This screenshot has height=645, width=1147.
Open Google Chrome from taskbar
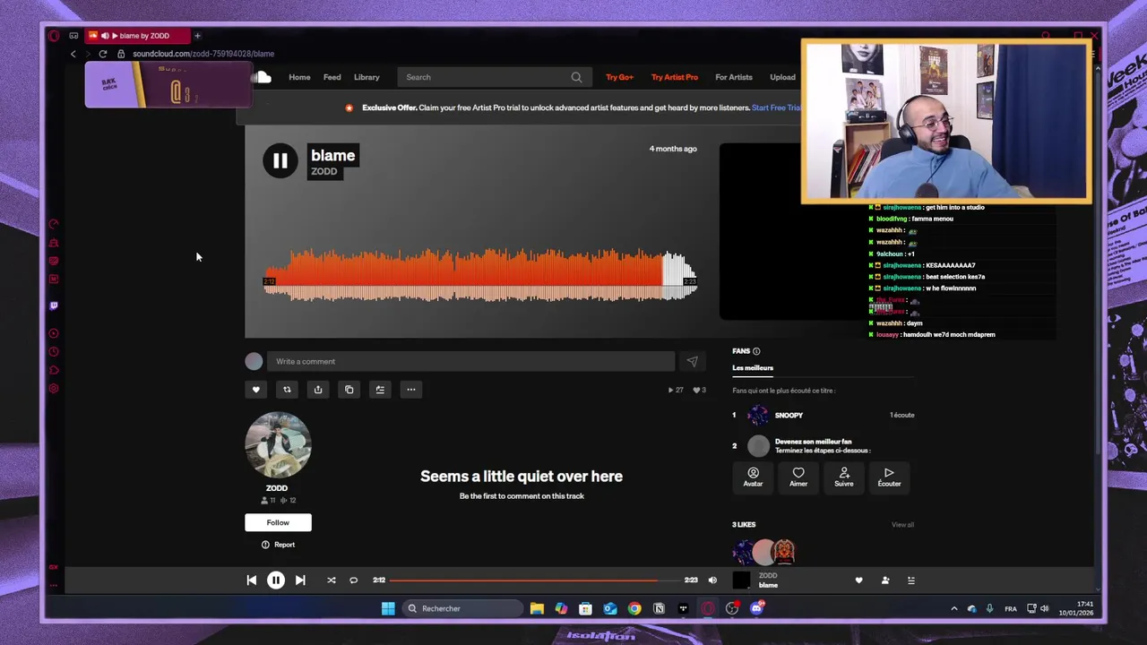click(634, 609)
